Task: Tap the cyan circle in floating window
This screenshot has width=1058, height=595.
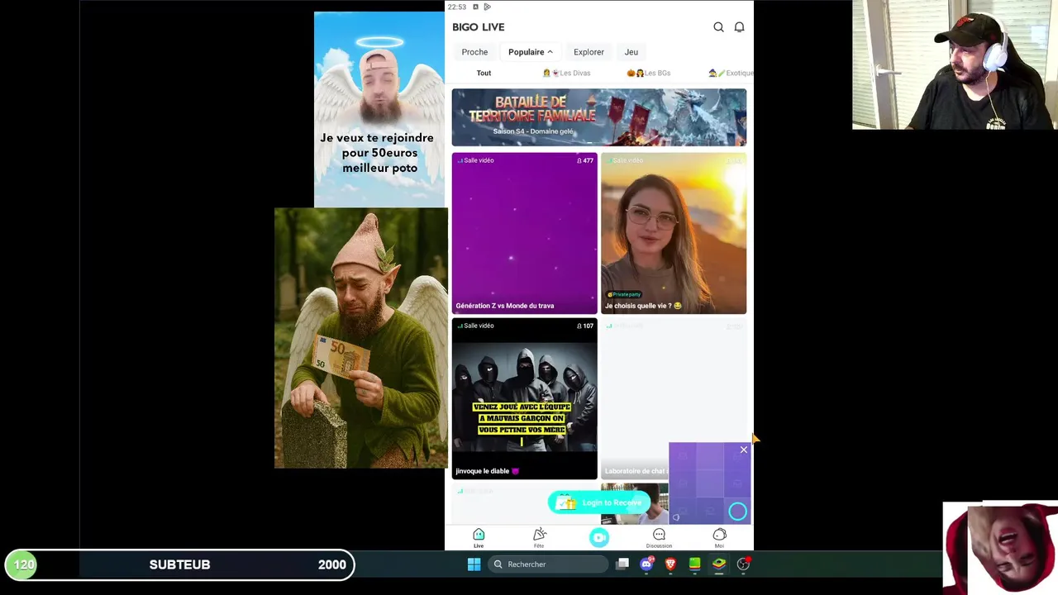Action: 737,512
